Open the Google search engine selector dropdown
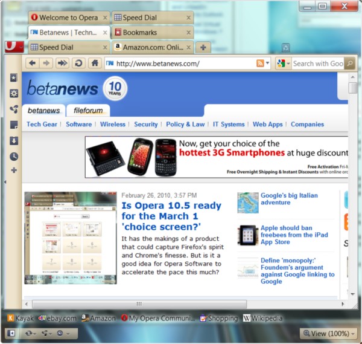362x344 pixels. [284, 63]
